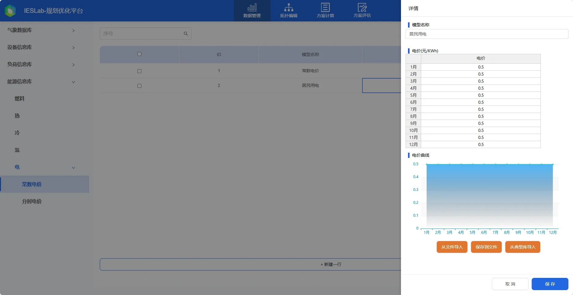573x295 pixels.
Task: Click the 从文件导入 button
Action: click(x=452, y=247)
